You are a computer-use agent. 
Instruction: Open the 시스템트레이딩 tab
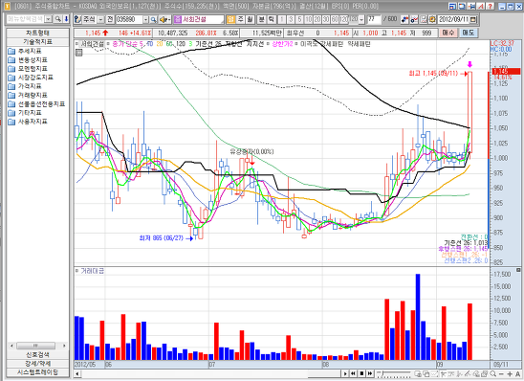(x=37, y=372)
